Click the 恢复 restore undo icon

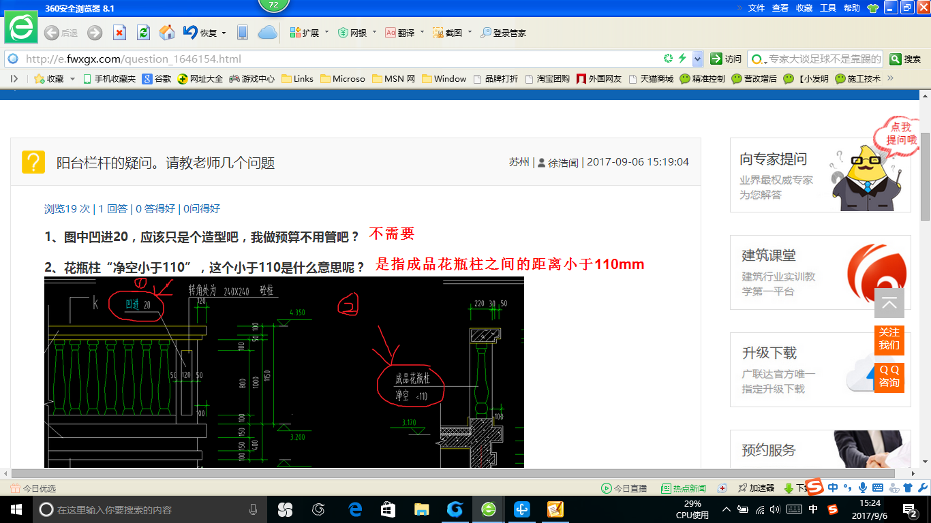pyautogui.click(x=189, y=32)
